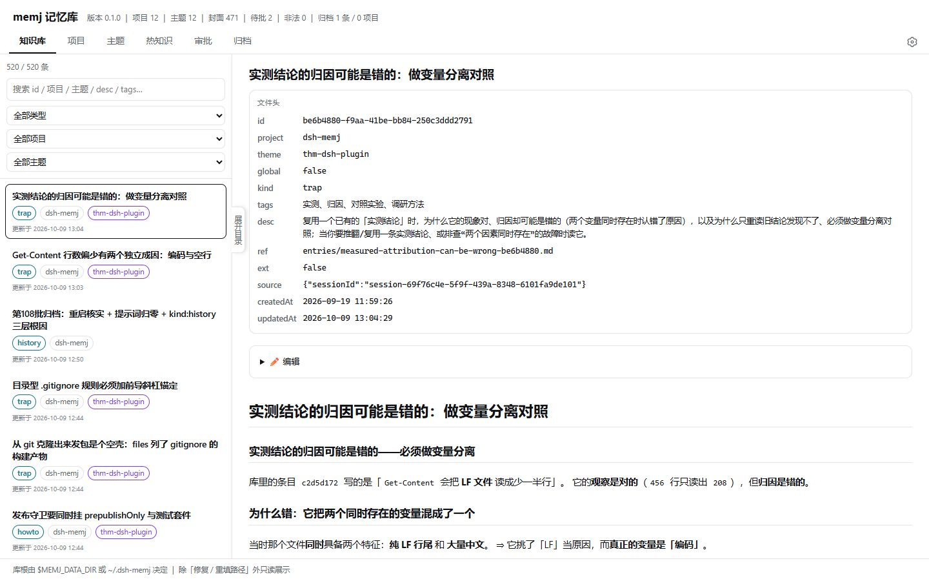Click the memj 记忆库 app title
Image resolution: width=929 pixels, height=581 pixels.
click(45, 17)
